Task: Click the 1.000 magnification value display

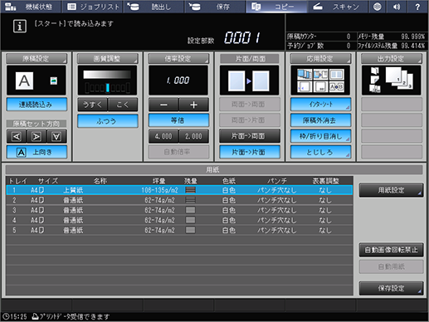Action: point(178,80)
